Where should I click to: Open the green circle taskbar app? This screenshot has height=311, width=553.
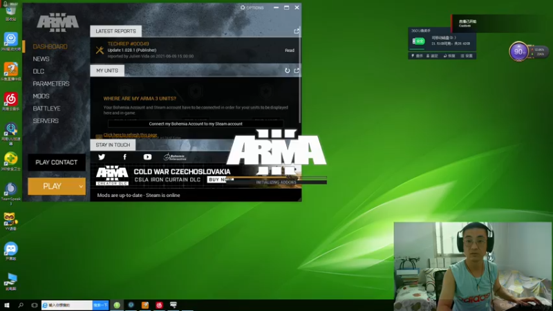(x=117, y=305)
